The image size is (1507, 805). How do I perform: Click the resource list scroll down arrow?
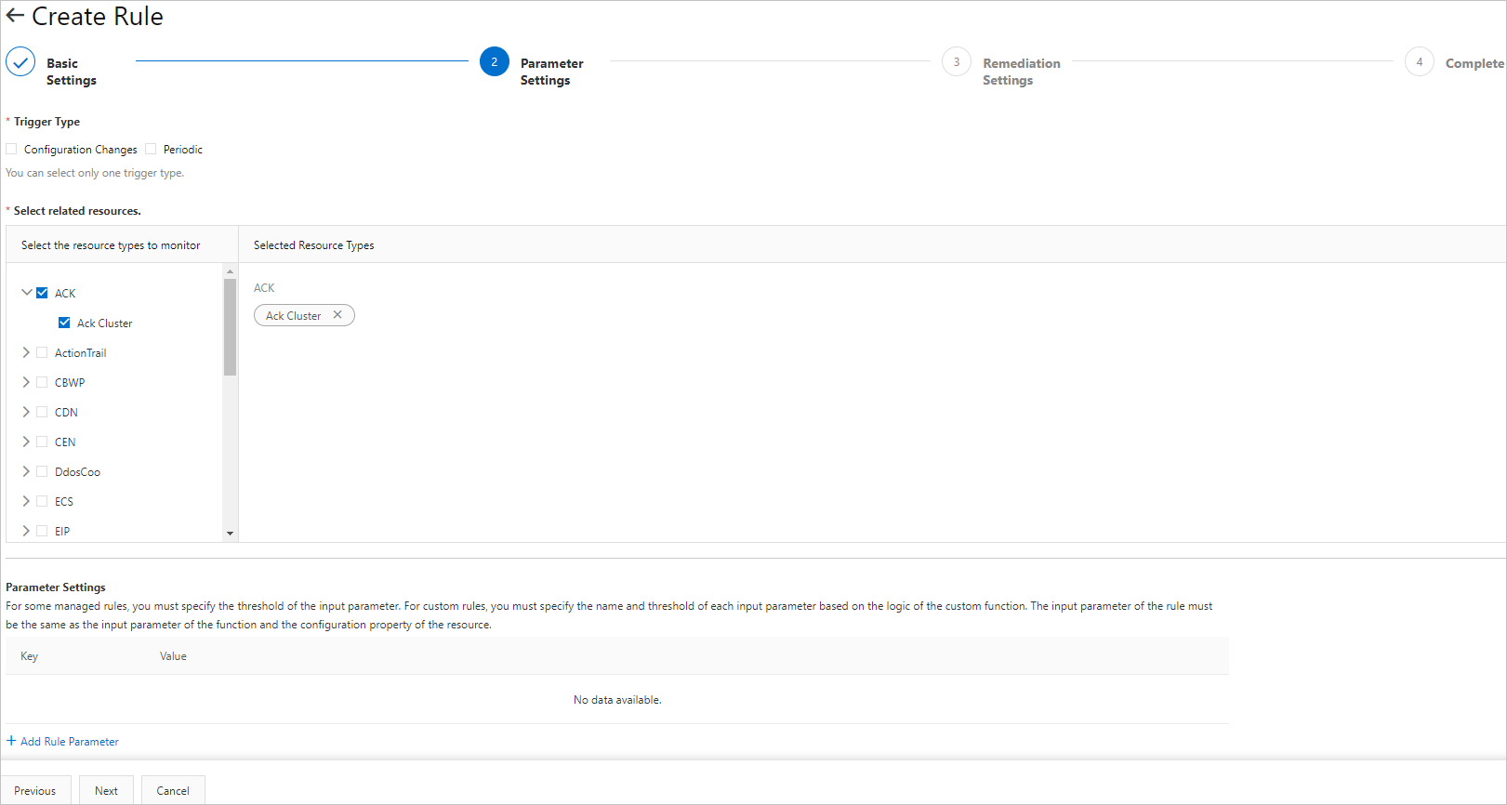230,534
